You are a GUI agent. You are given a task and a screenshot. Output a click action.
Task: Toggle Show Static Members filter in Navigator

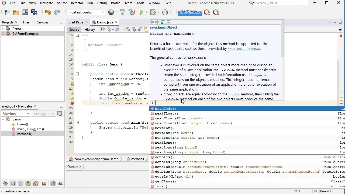point(20,183)
